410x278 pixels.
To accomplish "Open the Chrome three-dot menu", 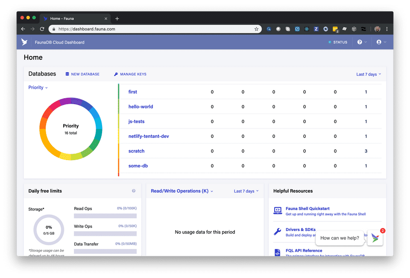I will coord(387,29).
